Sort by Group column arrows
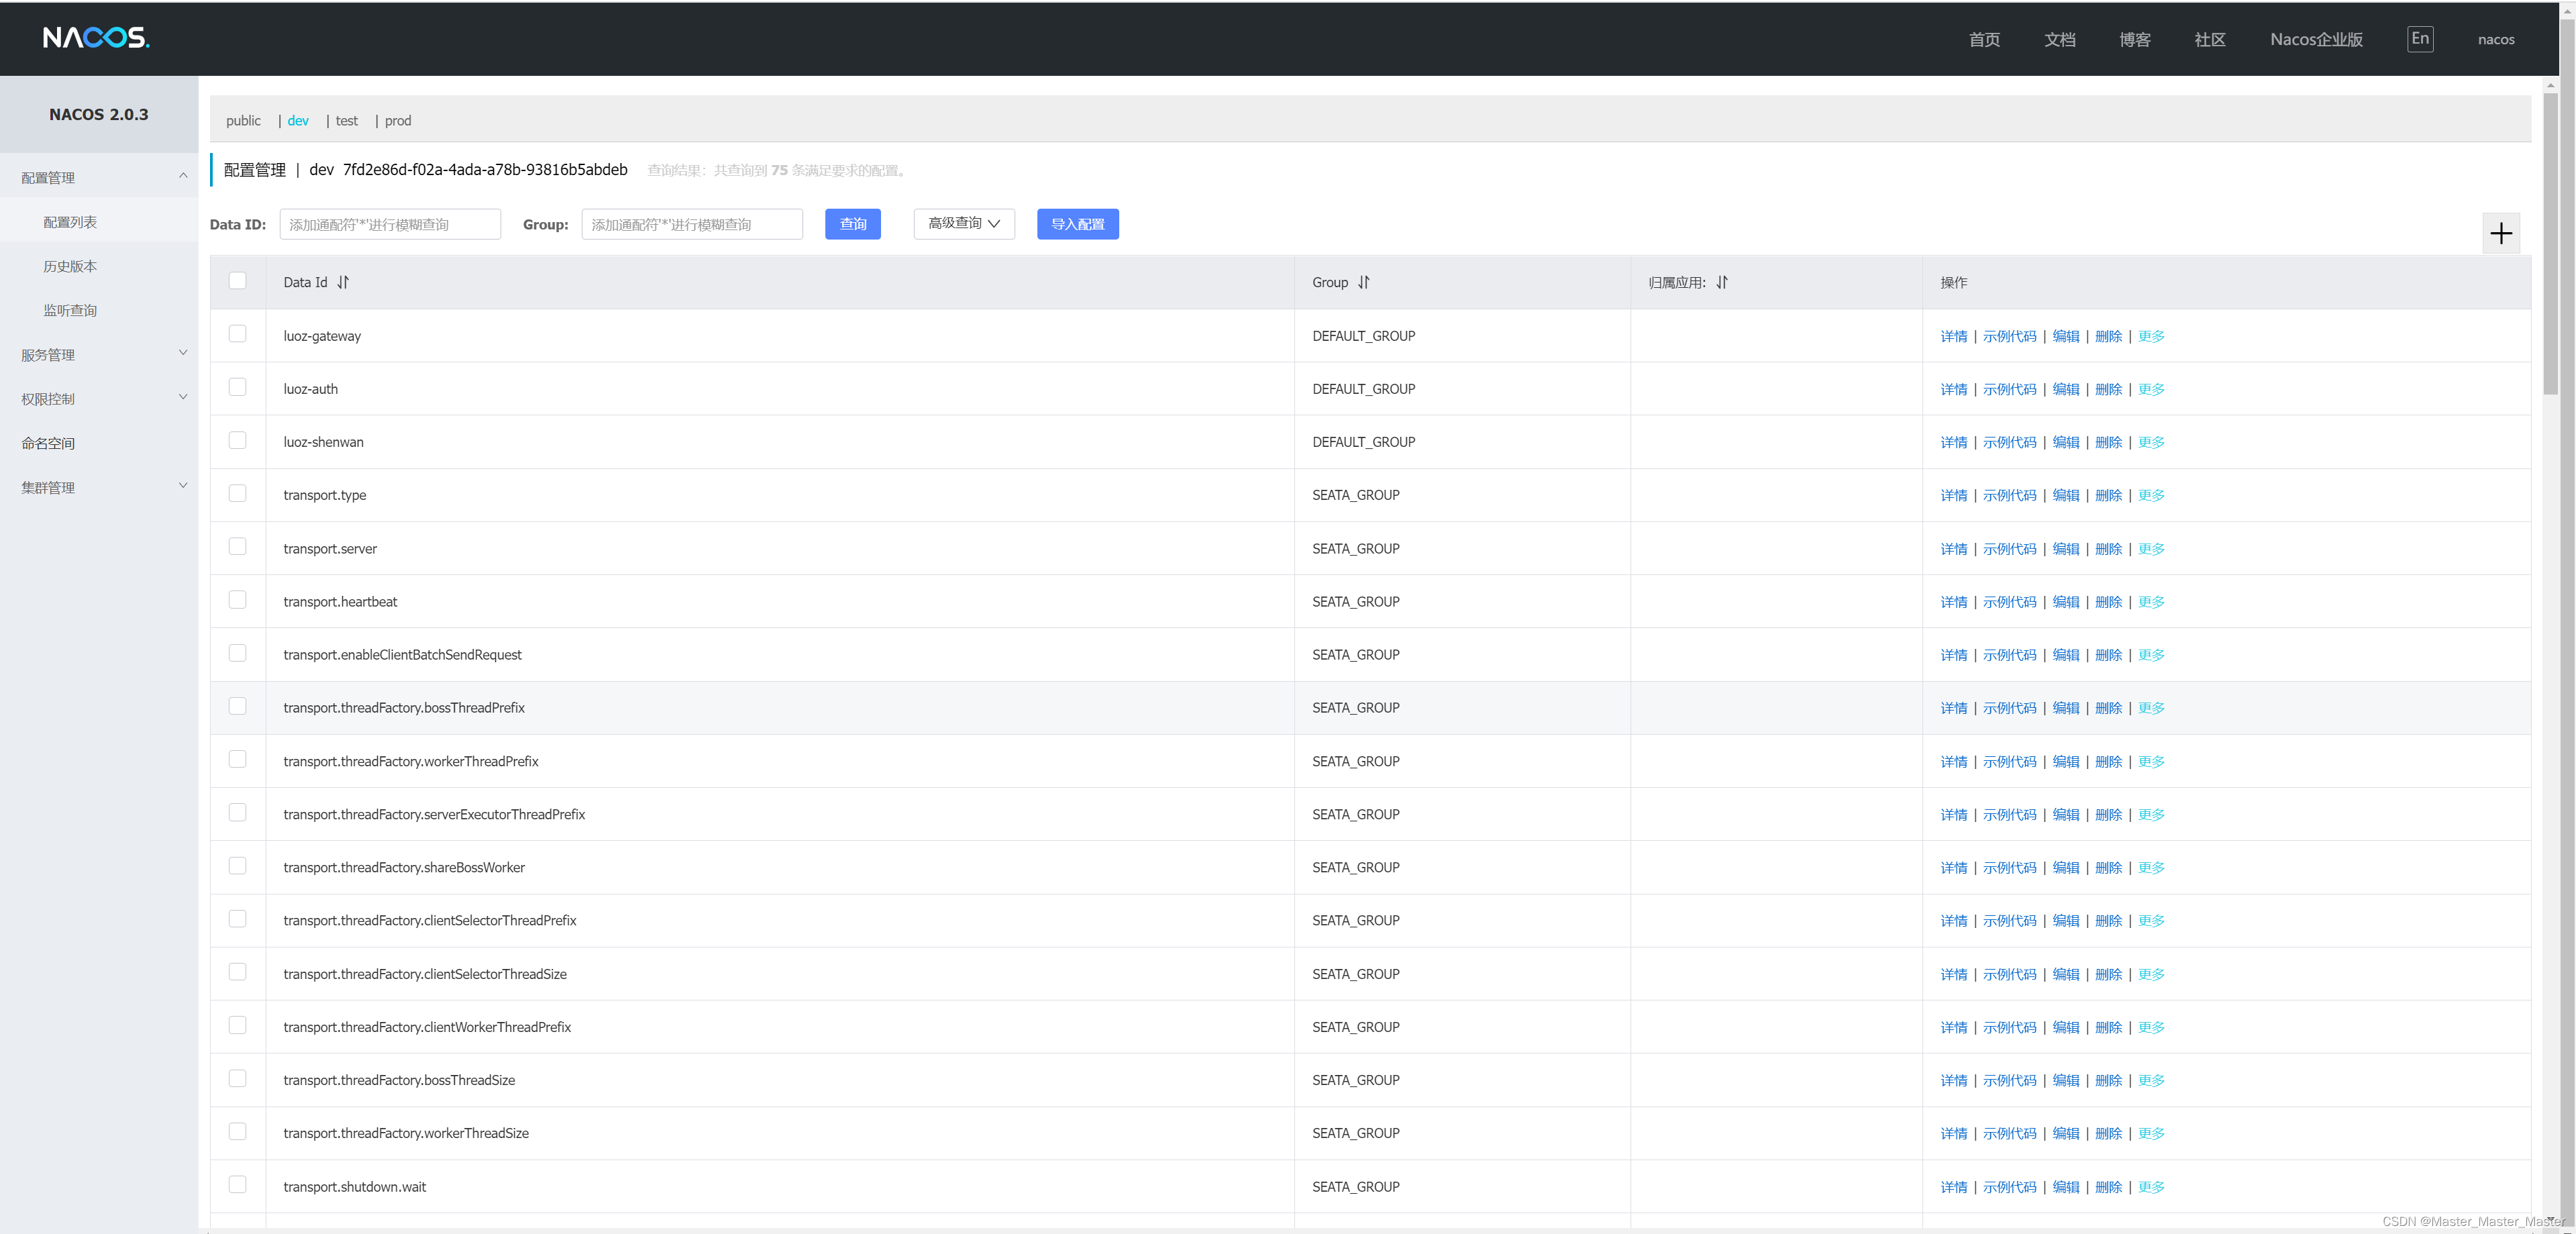This screenshot has height=1234, width=2576. 1363,282
